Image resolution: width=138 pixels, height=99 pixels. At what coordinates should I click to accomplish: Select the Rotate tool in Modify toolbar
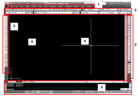pos(129,33)
